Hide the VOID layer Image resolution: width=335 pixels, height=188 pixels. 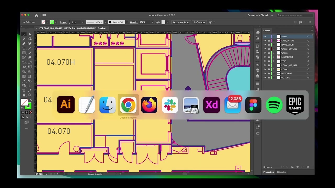click(x=265, y=61)
